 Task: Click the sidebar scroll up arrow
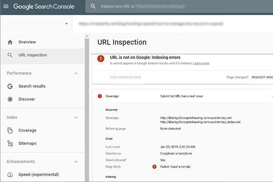tap(87, 36)
